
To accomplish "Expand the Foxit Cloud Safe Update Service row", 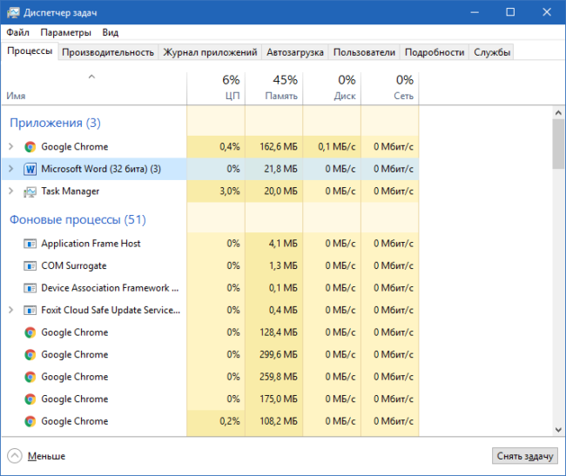I will (x=10, y=310).
